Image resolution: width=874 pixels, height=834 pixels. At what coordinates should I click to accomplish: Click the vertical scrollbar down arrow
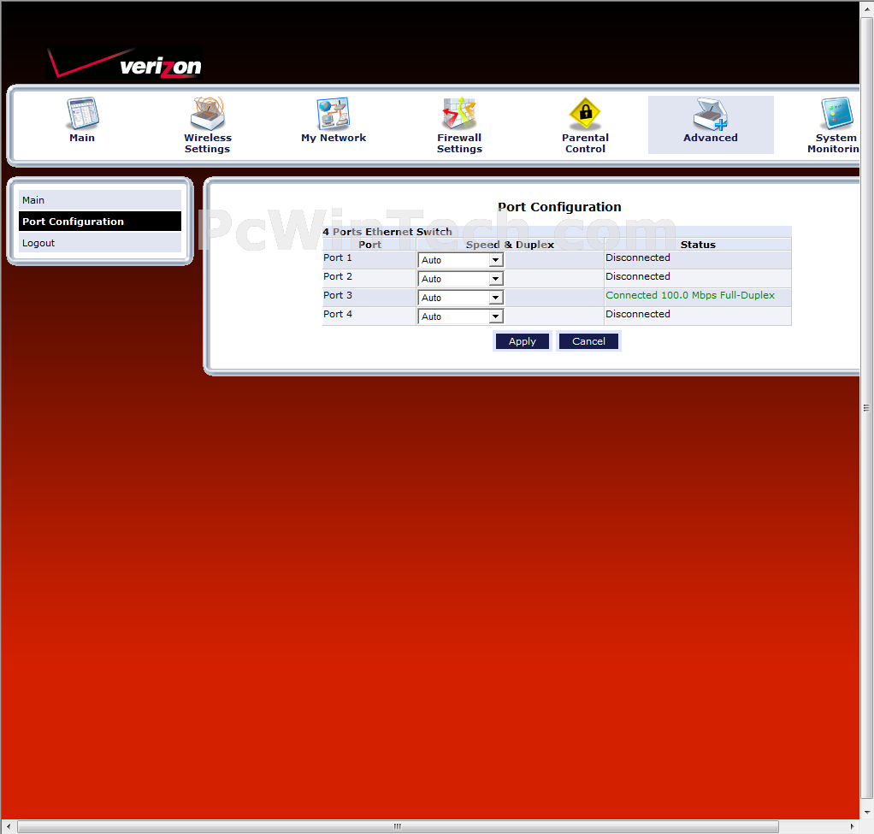(867, 812)
